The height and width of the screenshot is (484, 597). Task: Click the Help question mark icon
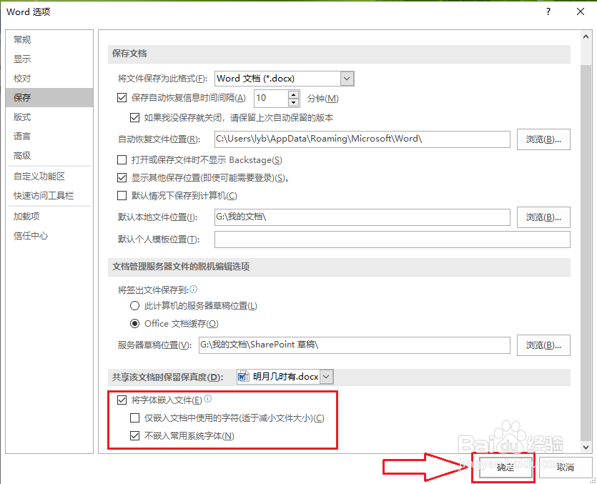point(548,11)
